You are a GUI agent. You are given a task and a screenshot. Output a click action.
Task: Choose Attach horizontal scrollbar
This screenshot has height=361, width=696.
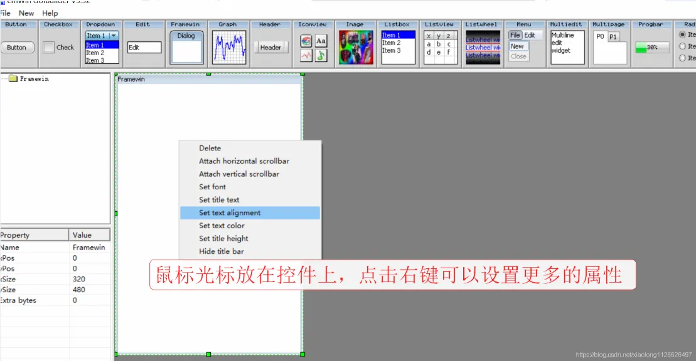click(x=250, y=161)
